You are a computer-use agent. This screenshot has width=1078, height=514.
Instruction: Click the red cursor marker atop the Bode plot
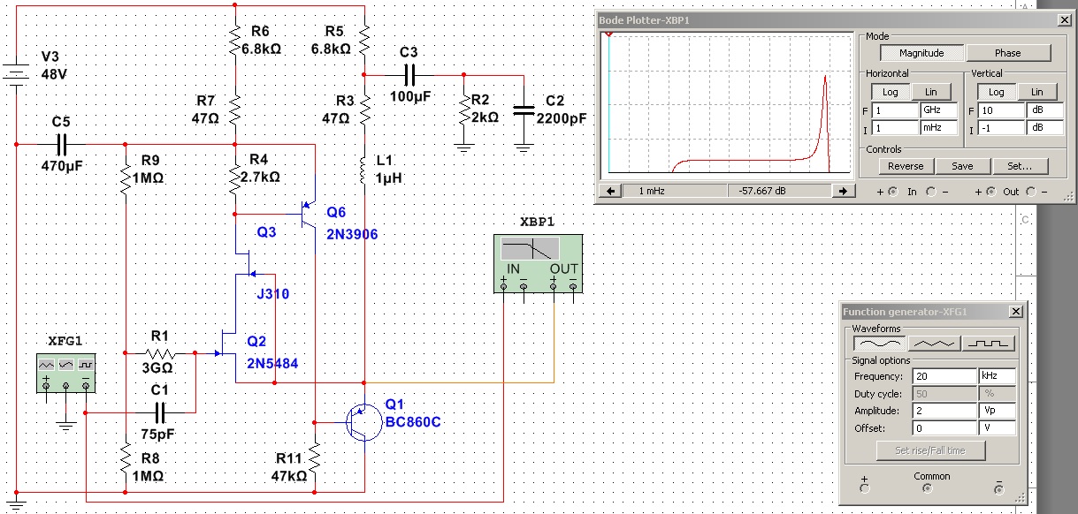608,34
